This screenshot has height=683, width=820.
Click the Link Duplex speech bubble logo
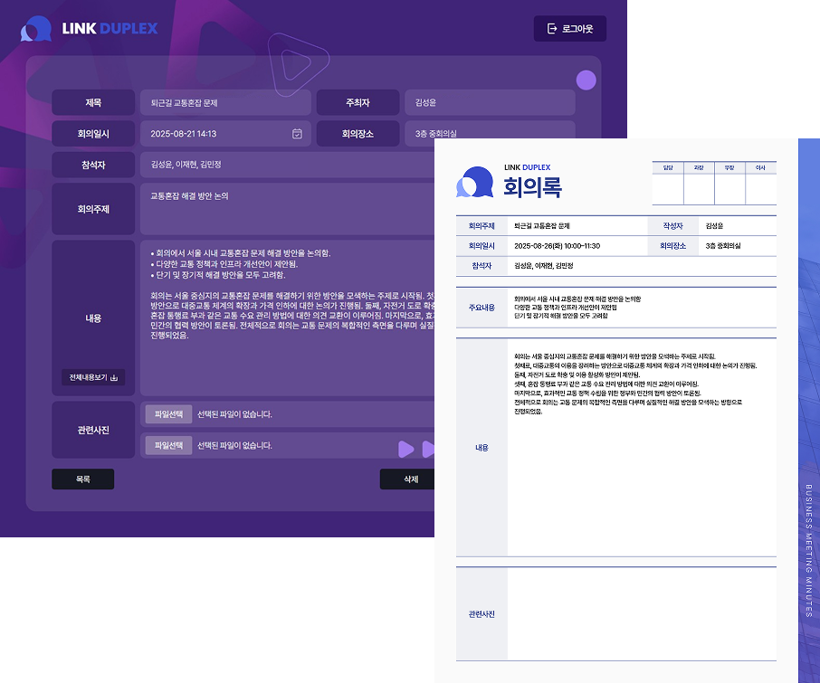tap(36, 29)
